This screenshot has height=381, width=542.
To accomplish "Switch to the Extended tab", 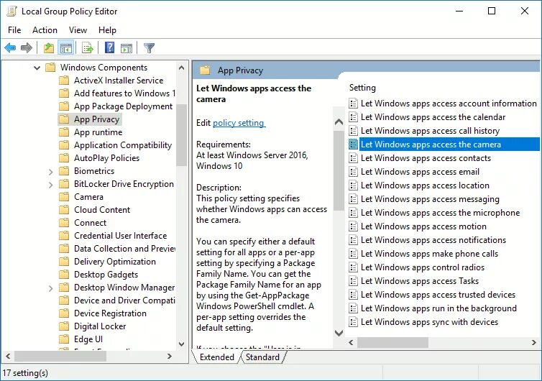I will (x=217, y=357).
